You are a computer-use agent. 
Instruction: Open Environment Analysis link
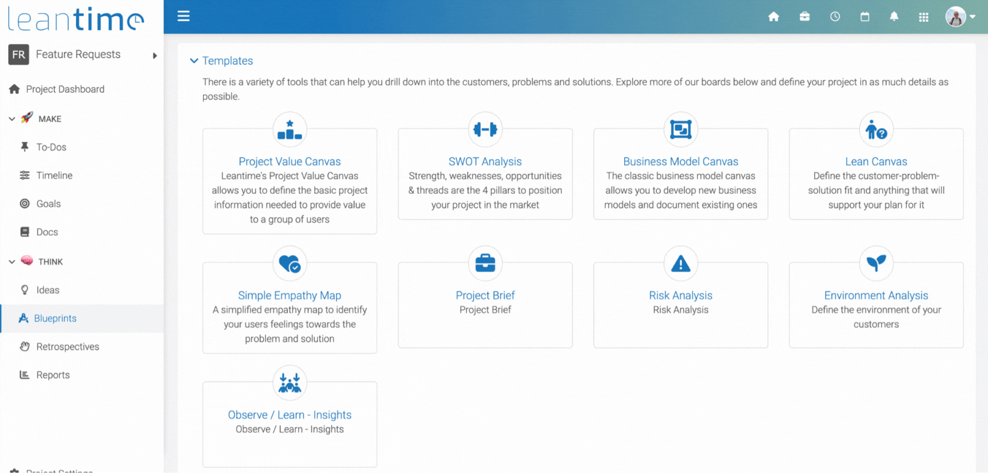(x=876, y=295)
